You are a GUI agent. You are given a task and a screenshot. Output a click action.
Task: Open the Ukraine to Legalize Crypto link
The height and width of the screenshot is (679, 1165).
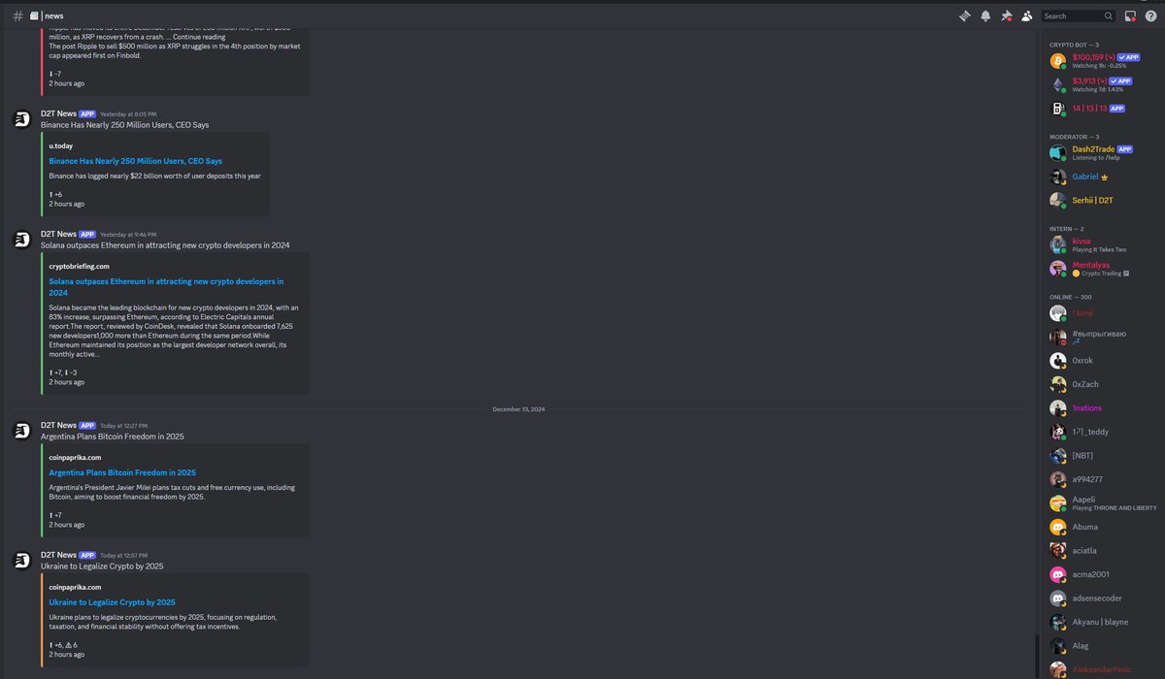pyautogui.click(x=111, y=601)
